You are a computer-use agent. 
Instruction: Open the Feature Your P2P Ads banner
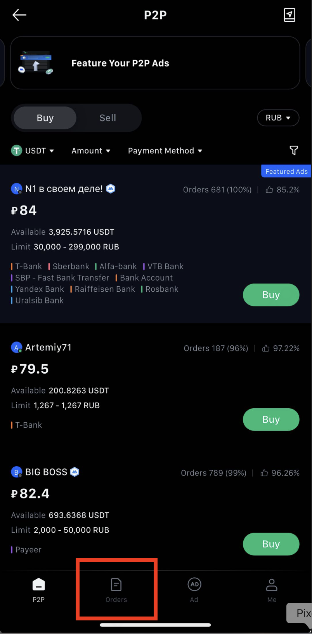(x=155, y=63)
